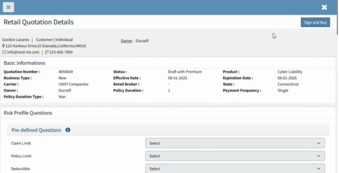
Task: Click the 123 Harbour Drive address text
Action: [45, 46]
